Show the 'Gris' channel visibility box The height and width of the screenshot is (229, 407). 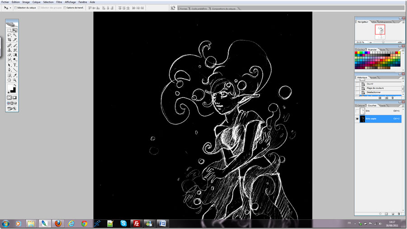[357, 111]
